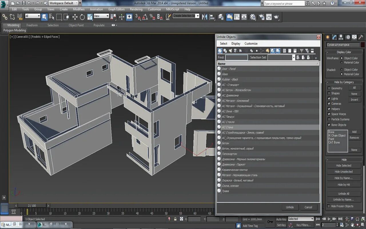Toggle the Angle Snap icon
Viewport: 366px width, 229px height.
[x=145, y=17]
